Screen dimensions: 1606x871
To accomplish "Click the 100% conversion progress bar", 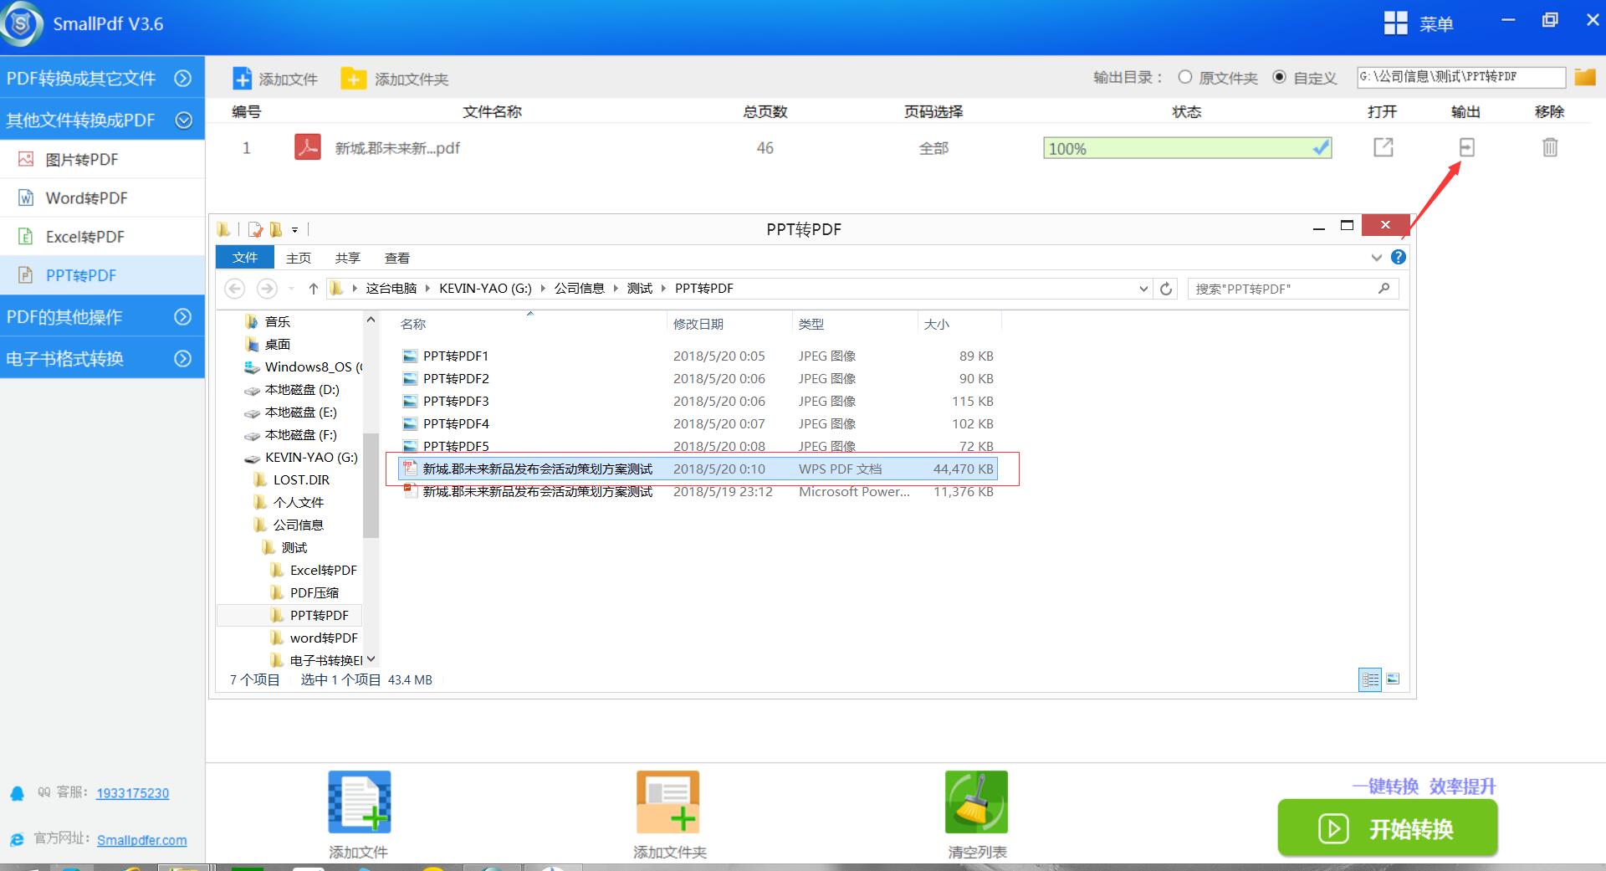I will tap(1187, 148).
